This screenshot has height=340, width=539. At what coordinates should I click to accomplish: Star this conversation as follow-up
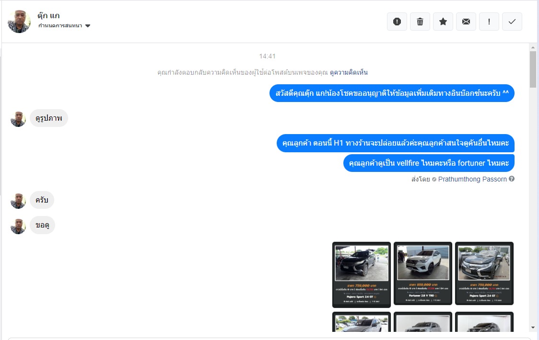click(443, 22)
